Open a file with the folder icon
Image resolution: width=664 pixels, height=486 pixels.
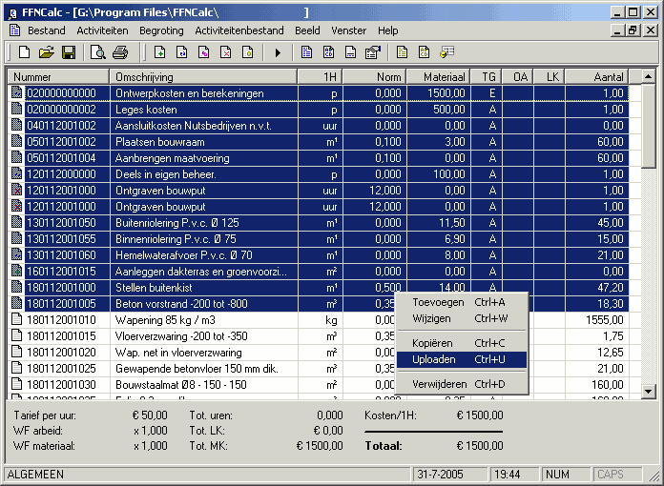click(x=47, y=52)
